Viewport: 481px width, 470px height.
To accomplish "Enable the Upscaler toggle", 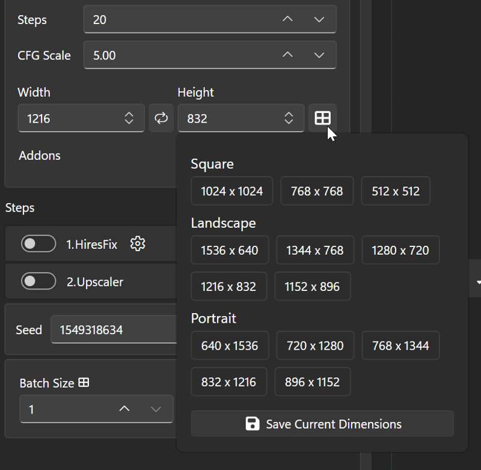I will 38,281.
